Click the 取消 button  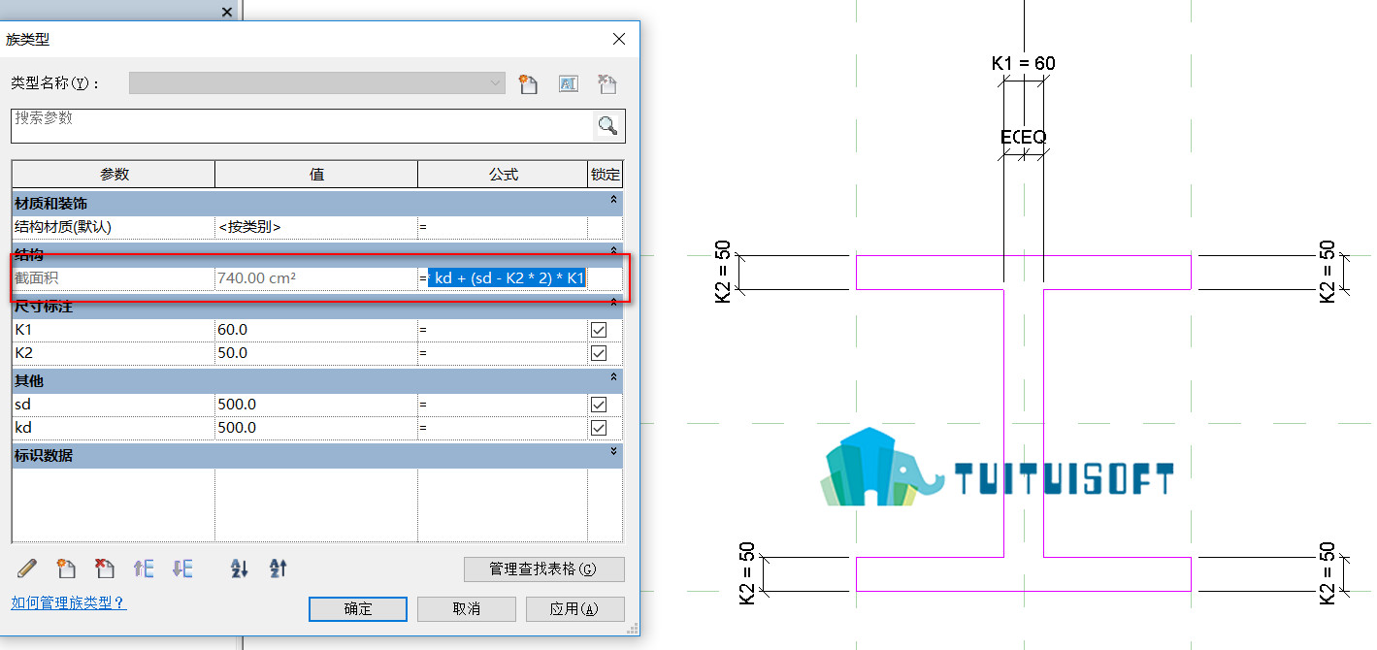pyautogui.click(x=467, y=609)
